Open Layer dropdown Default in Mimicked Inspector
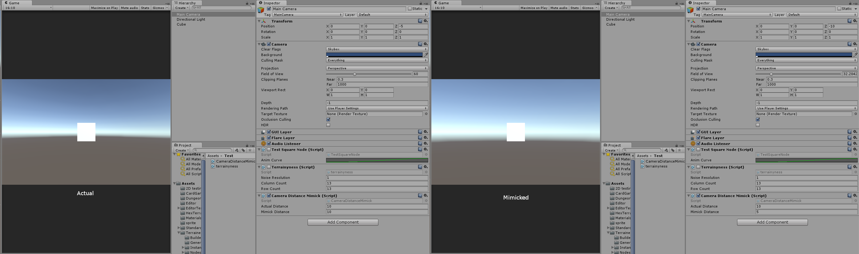Image resolution: width=859 pixels, height=254 pixels. [x=822, y=15]
